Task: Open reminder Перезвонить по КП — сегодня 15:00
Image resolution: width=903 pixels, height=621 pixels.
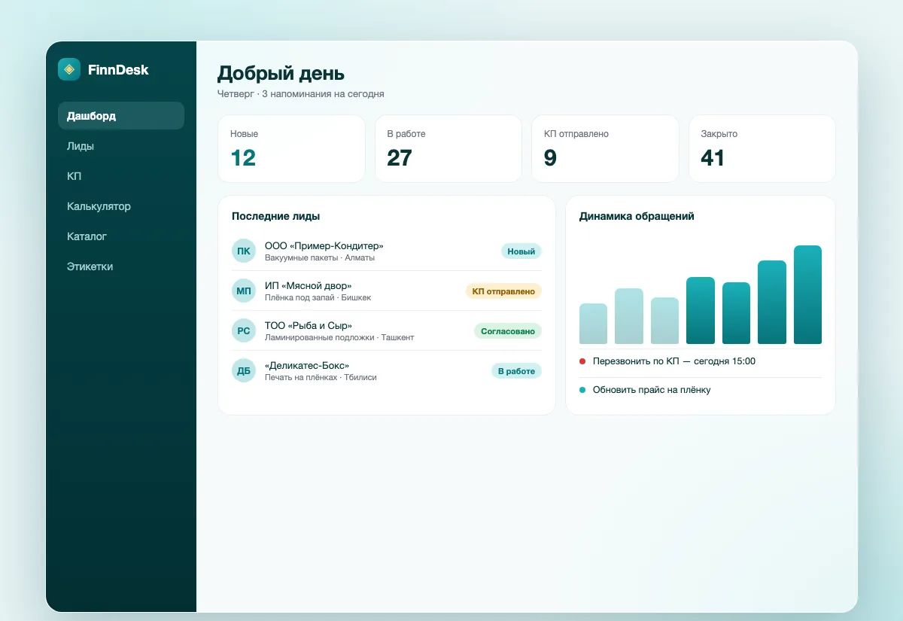Action: coord(701,361)
